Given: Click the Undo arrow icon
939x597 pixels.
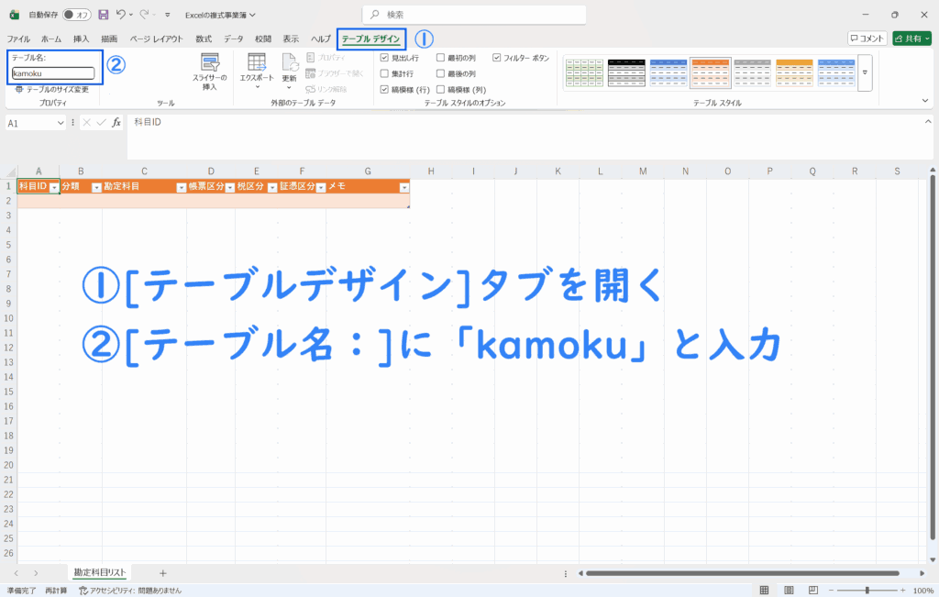Looking at the screenshot, I should tap(121, 15).
